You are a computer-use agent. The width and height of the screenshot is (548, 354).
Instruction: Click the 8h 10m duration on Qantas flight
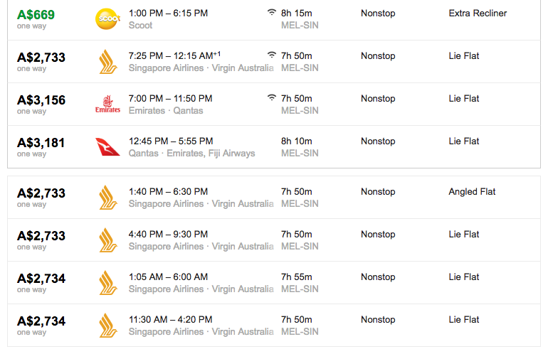296,141
